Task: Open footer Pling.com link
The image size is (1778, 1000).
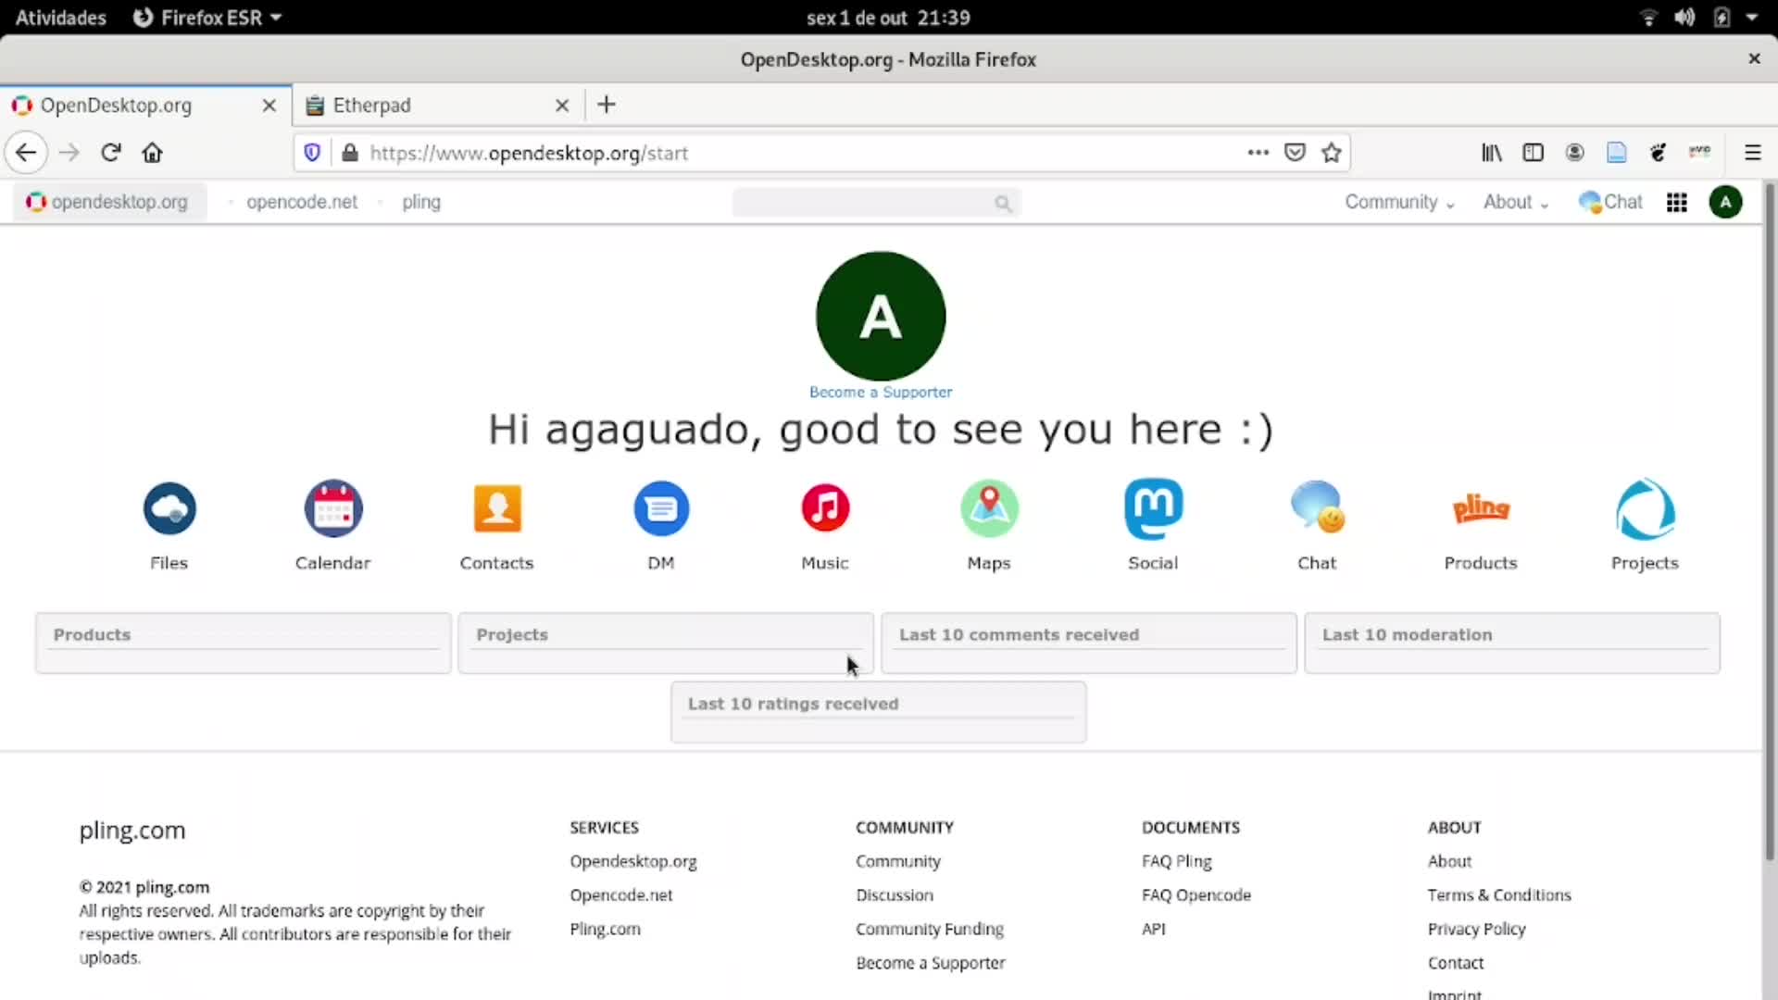Action: point(606,929)
